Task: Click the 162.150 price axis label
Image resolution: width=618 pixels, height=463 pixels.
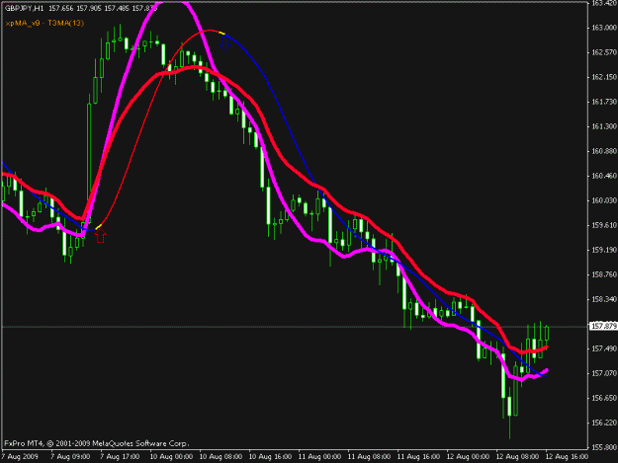Action: pos(604,77)
